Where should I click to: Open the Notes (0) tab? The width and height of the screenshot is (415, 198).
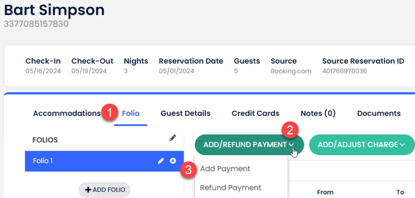[318, 113]
